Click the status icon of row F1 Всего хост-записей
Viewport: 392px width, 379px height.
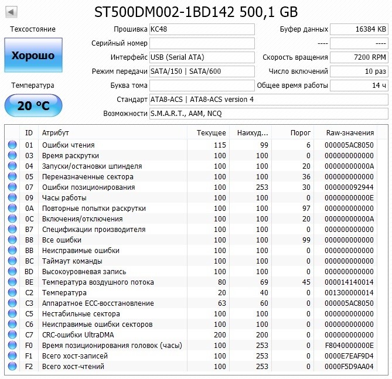pyautogui.click(x=12, y=356)
